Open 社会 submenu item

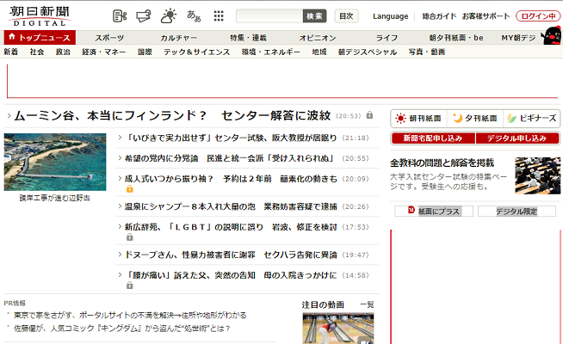pos(37,52)
